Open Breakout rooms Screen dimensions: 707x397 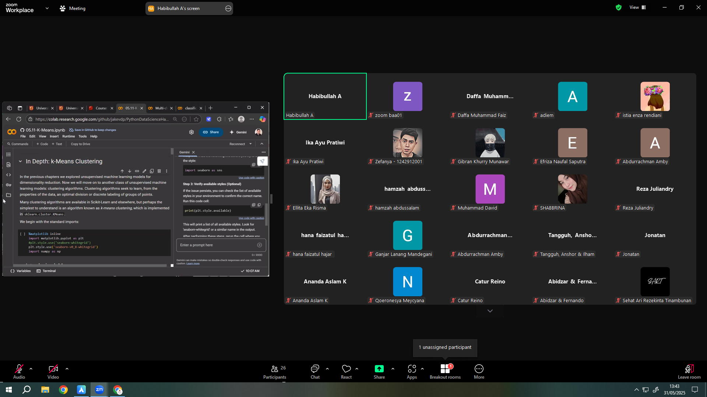click(445, 372)
